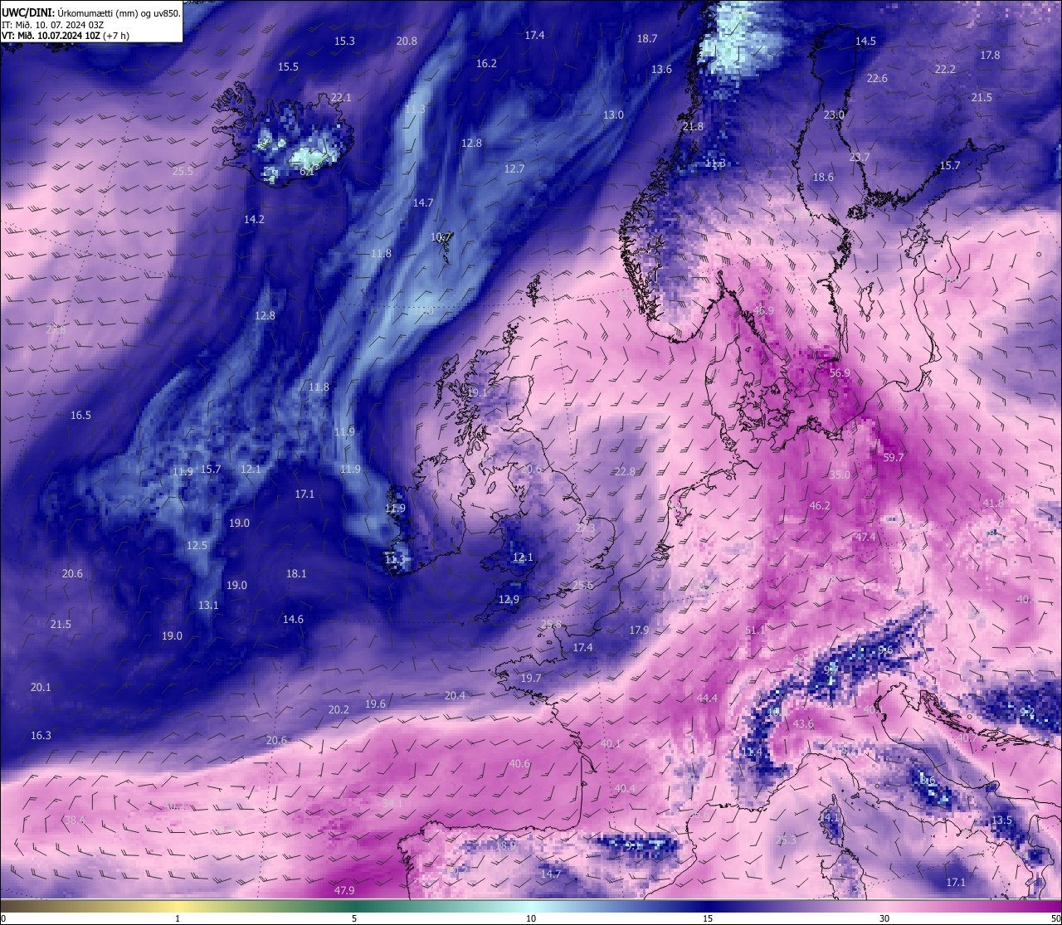Click the 12.9 value label
This screenshot has height=925, width=1062.
pos(509,600)
